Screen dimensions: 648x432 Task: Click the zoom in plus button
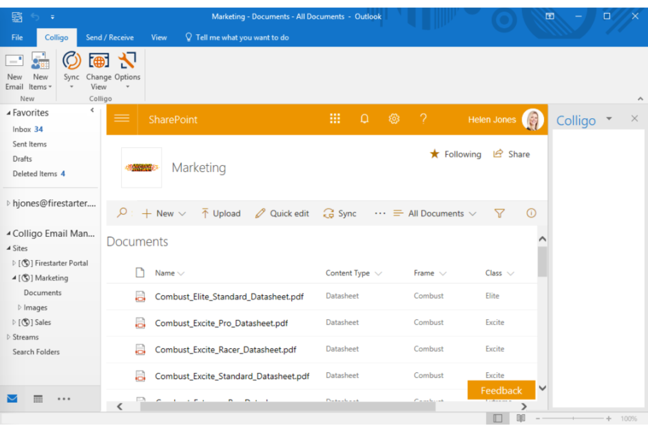click(609, 419)
